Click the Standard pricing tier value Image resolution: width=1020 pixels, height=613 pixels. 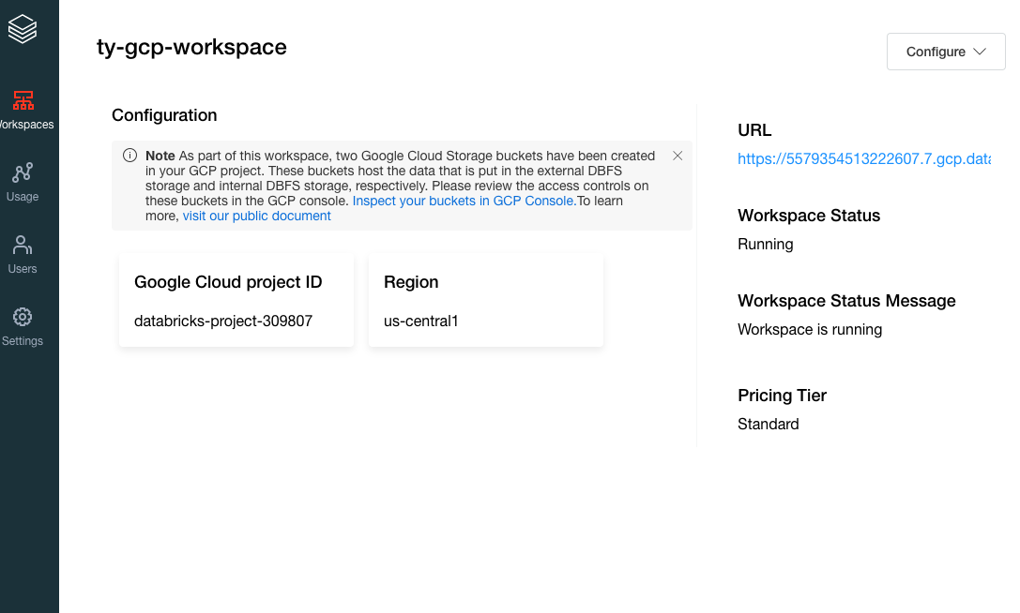click(769, 425)
